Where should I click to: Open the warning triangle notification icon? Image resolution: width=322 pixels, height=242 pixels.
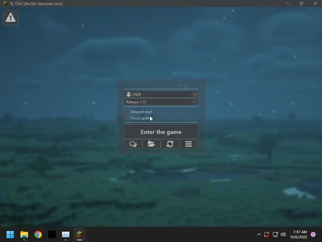coord(11,18)
